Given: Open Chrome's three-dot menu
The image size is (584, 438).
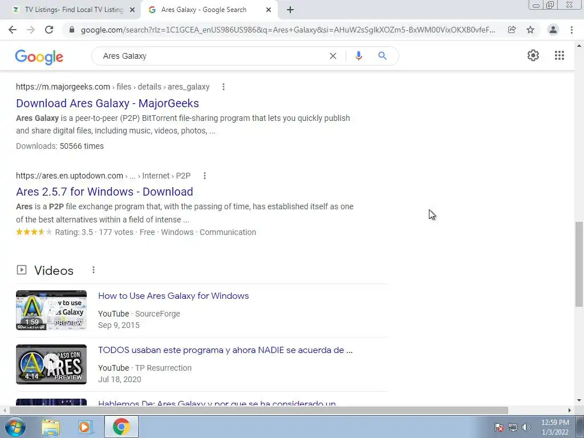Looking at the screenshot, I should tap(571, 30).
